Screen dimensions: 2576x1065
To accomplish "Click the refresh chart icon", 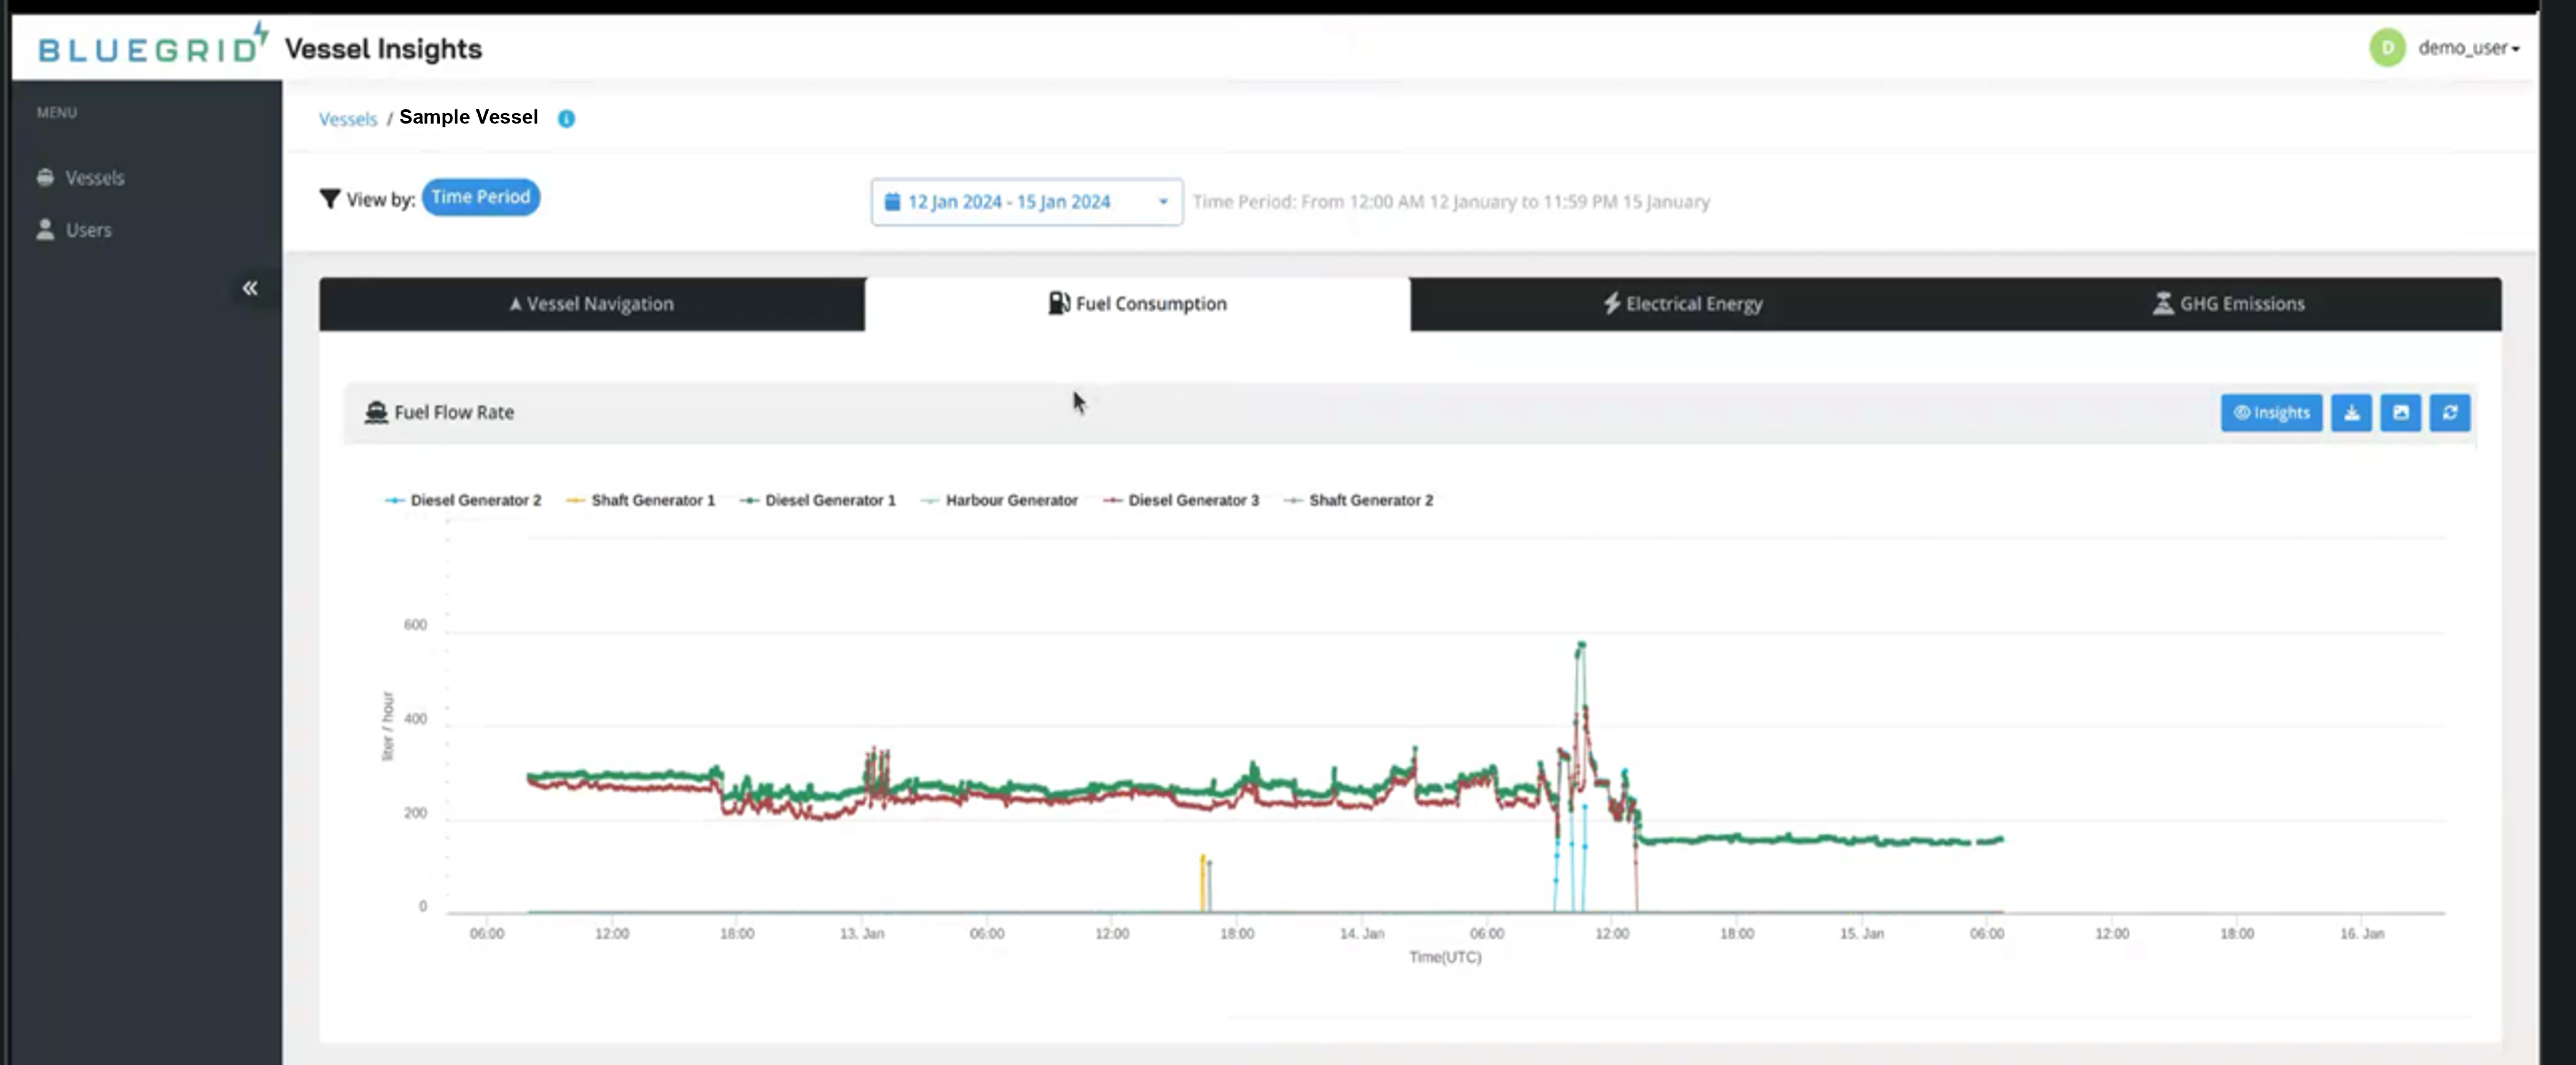I will point(2449,413).
